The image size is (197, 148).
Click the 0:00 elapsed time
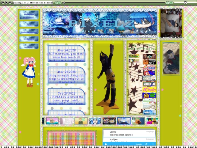pyautogui.click(x=58, y=3)
